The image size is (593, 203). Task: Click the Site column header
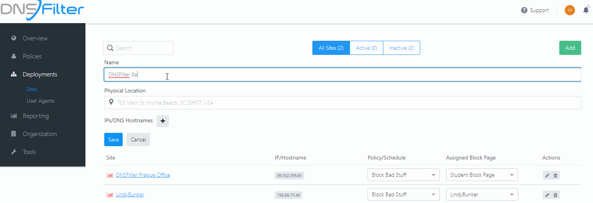click(x=111, y=158)
